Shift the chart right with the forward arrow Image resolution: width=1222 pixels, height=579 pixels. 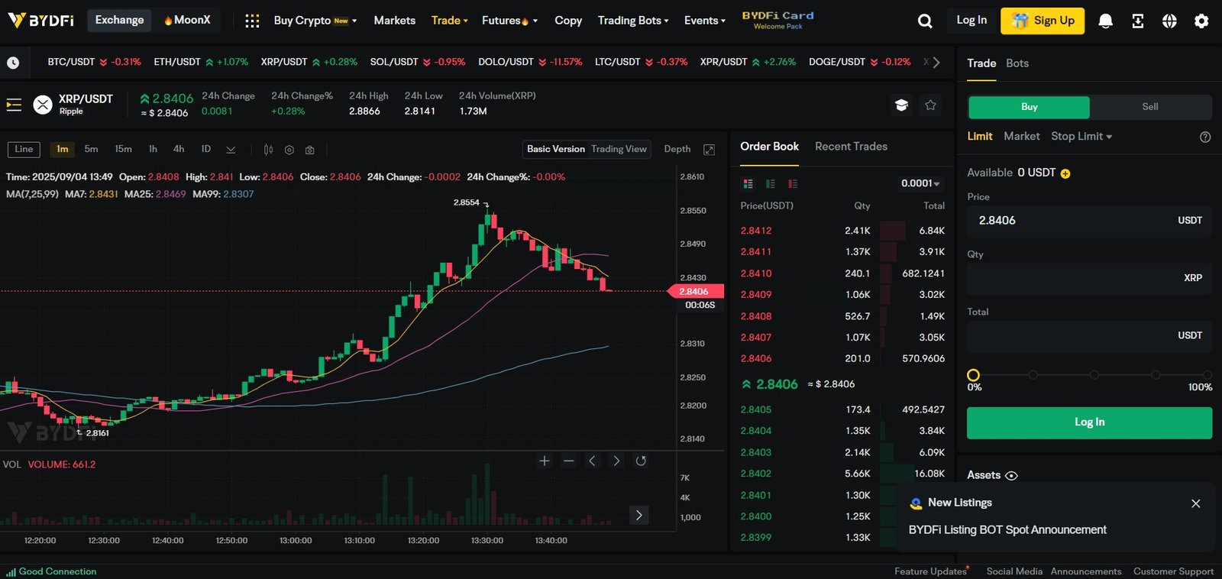(x=616, y=461)
